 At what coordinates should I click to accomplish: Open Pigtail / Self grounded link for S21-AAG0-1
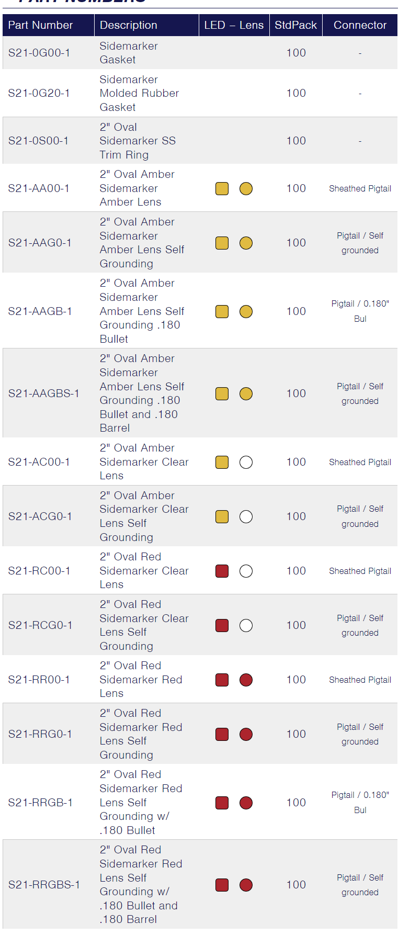[x=360, y=243]
